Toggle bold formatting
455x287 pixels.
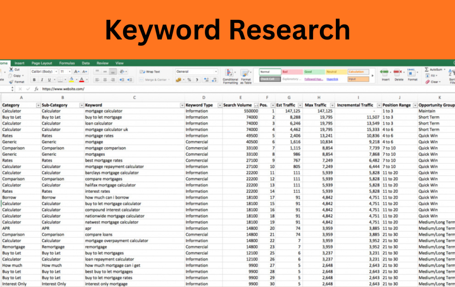click(x=35, y=80)
